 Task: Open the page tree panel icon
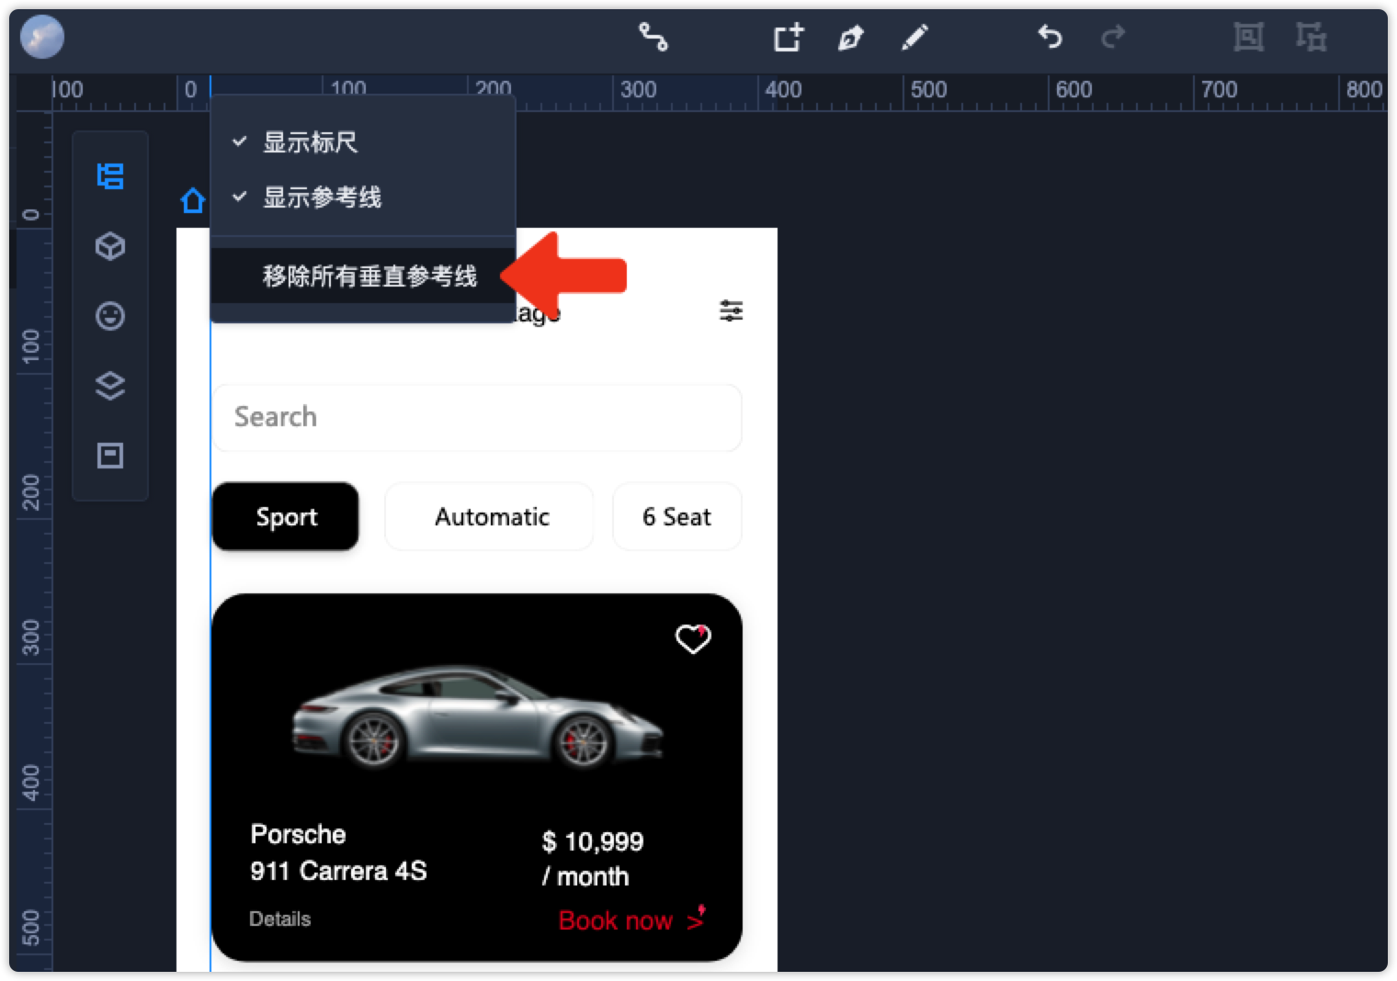click(110, 175)
